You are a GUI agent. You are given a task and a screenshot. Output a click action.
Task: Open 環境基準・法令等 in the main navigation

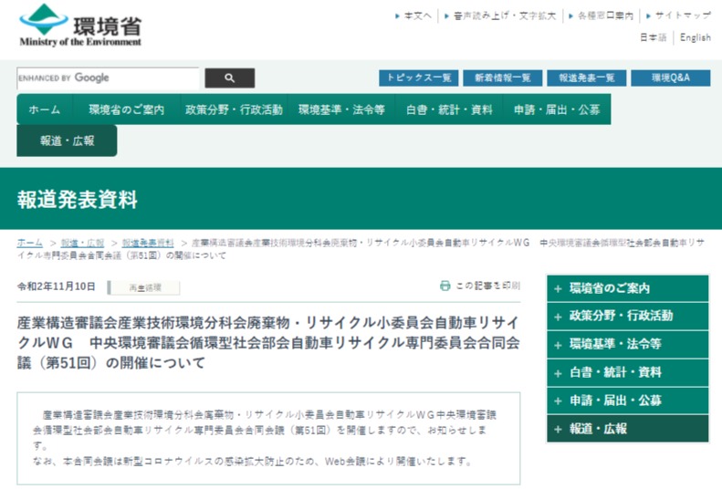341,109
